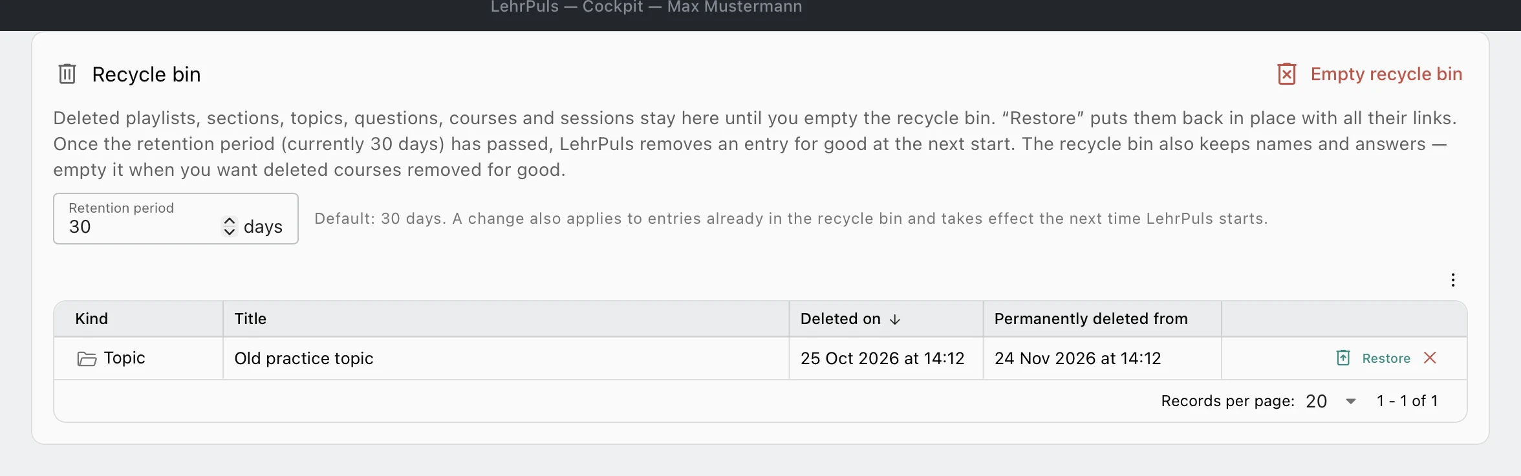This screenshot has height=476, width=1521.
Task: Click the recycle bin trash icon
Action: (x=67, y=74)
